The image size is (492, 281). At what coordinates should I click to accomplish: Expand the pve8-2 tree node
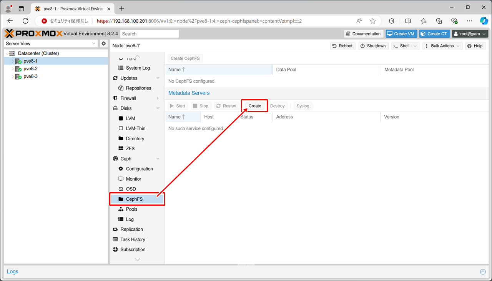(x=13, y=69)
